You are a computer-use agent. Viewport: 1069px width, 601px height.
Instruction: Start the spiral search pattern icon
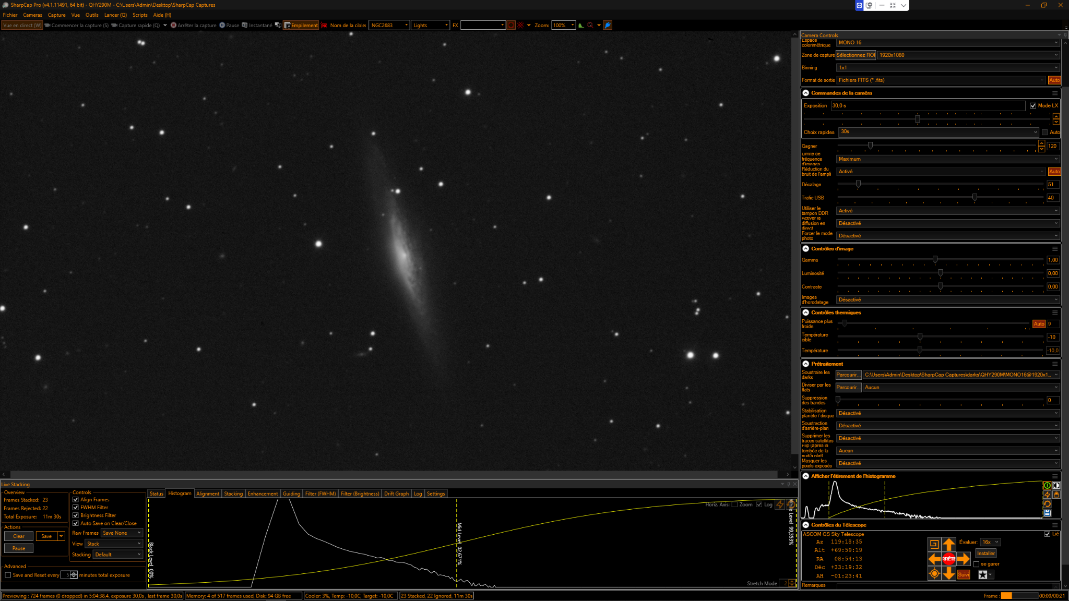(934, 544)
